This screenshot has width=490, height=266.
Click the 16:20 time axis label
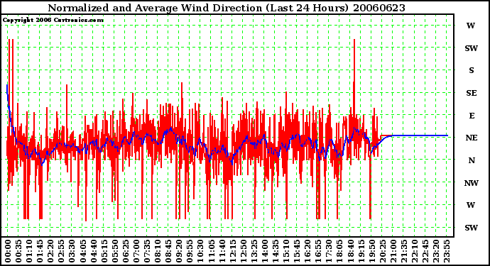tap(307, 251)
